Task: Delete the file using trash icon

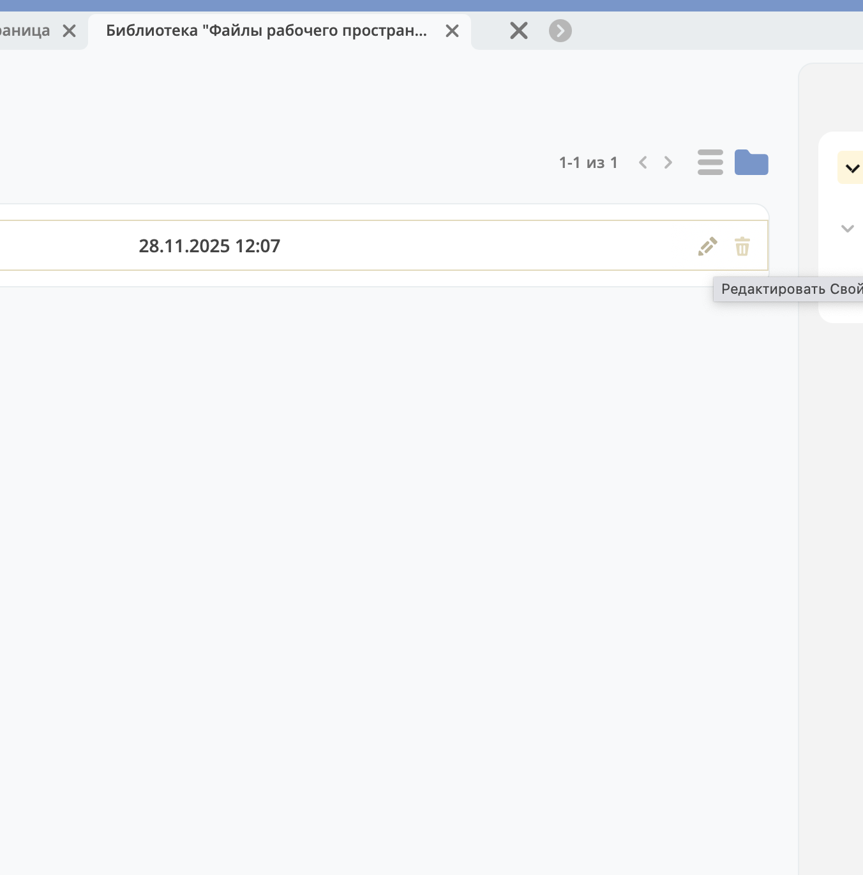Action: (x=742, y=247)
